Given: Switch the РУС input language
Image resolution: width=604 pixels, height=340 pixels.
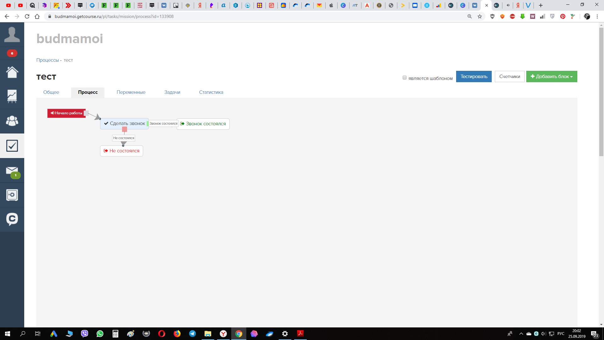Looking at the screenshot, I should pos(561,334).
